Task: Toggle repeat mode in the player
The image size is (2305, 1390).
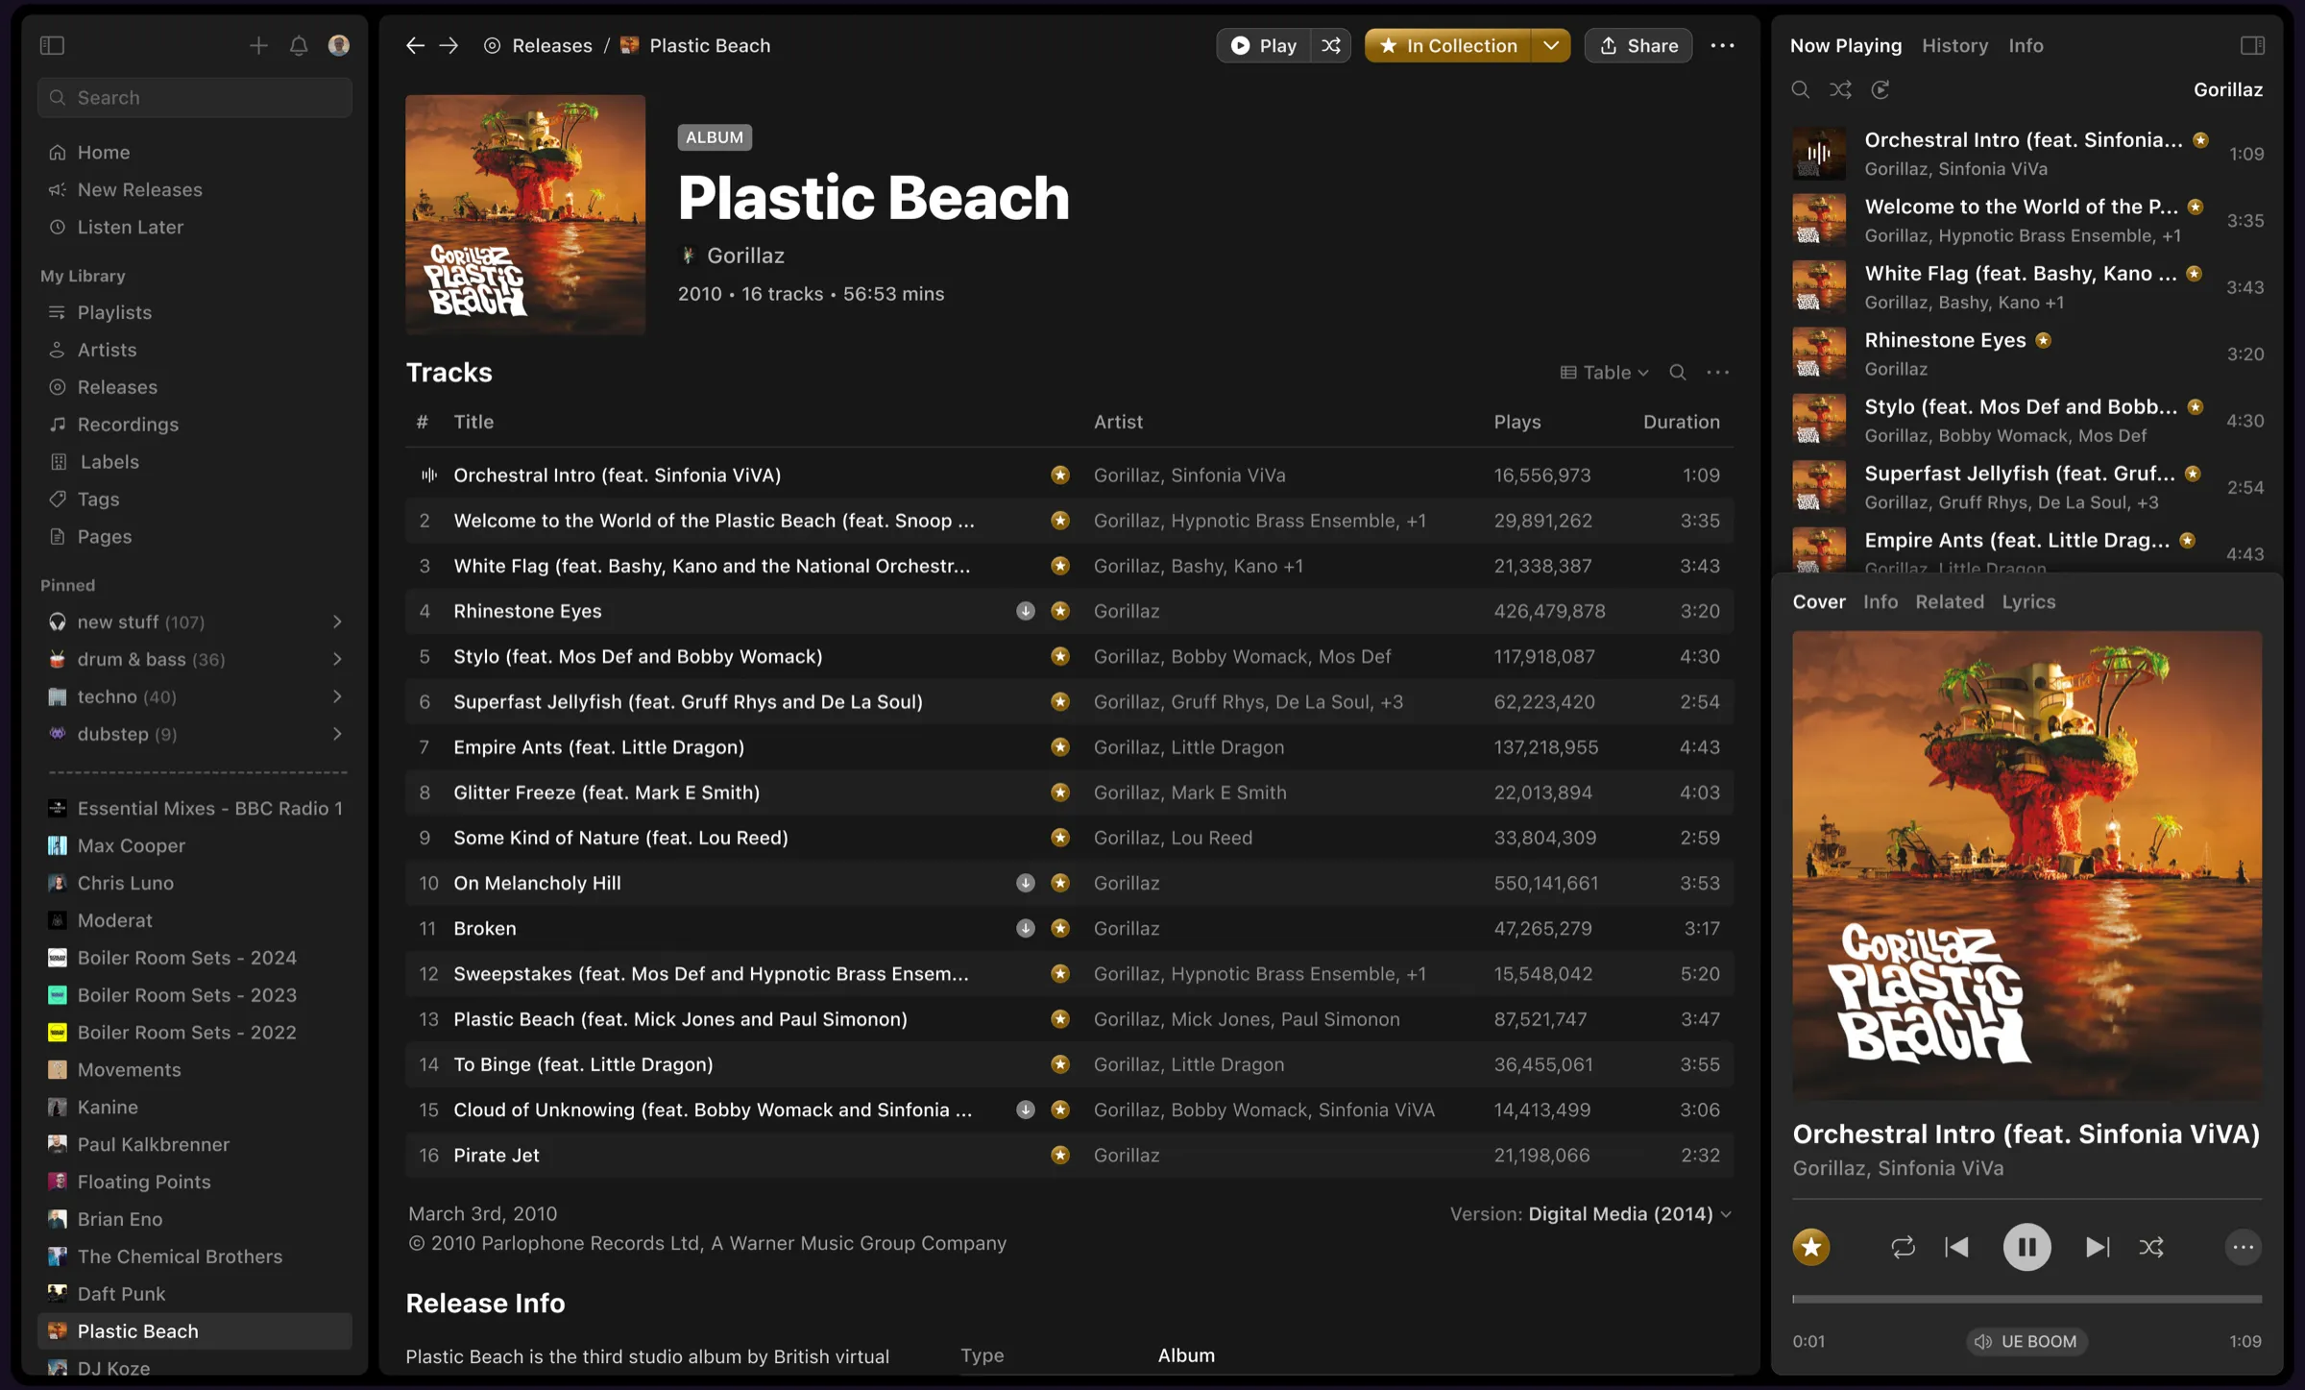Action: tap(1903, 1247)
